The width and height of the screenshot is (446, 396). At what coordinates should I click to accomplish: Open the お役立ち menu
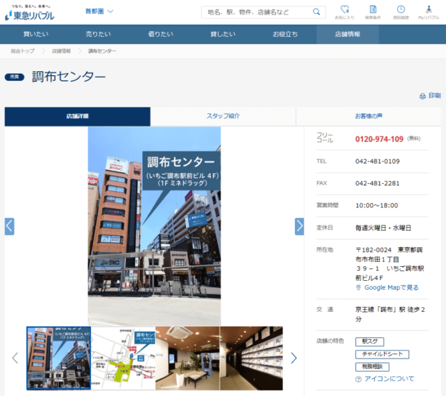pos(285,34)
